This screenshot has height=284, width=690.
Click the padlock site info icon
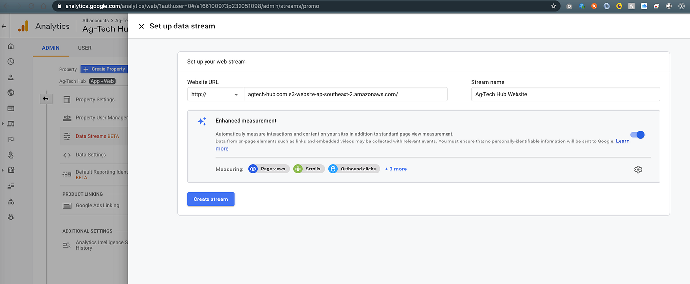coord(59,6)
